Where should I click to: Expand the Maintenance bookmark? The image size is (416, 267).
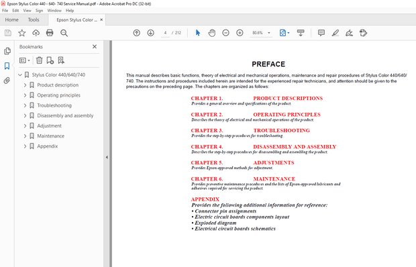(25, 136)
